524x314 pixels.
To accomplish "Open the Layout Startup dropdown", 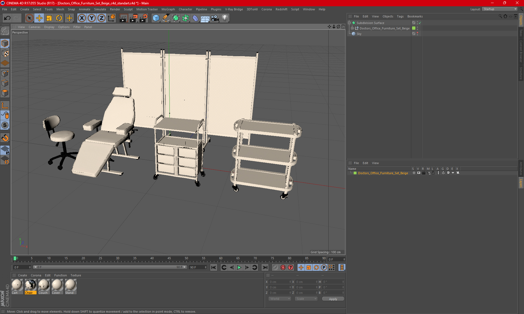I will point(500,9).
